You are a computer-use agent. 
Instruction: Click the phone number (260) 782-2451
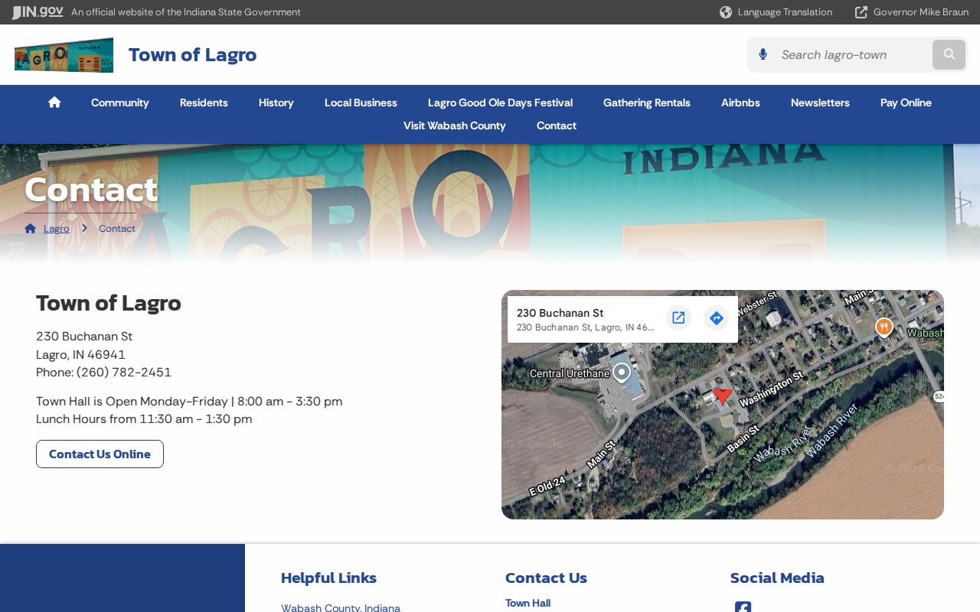(x=123, y=372)
